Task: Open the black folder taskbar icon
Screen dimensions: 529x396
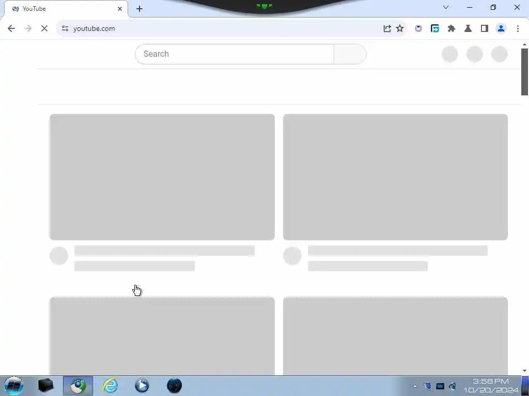Action: coord(45,386)
